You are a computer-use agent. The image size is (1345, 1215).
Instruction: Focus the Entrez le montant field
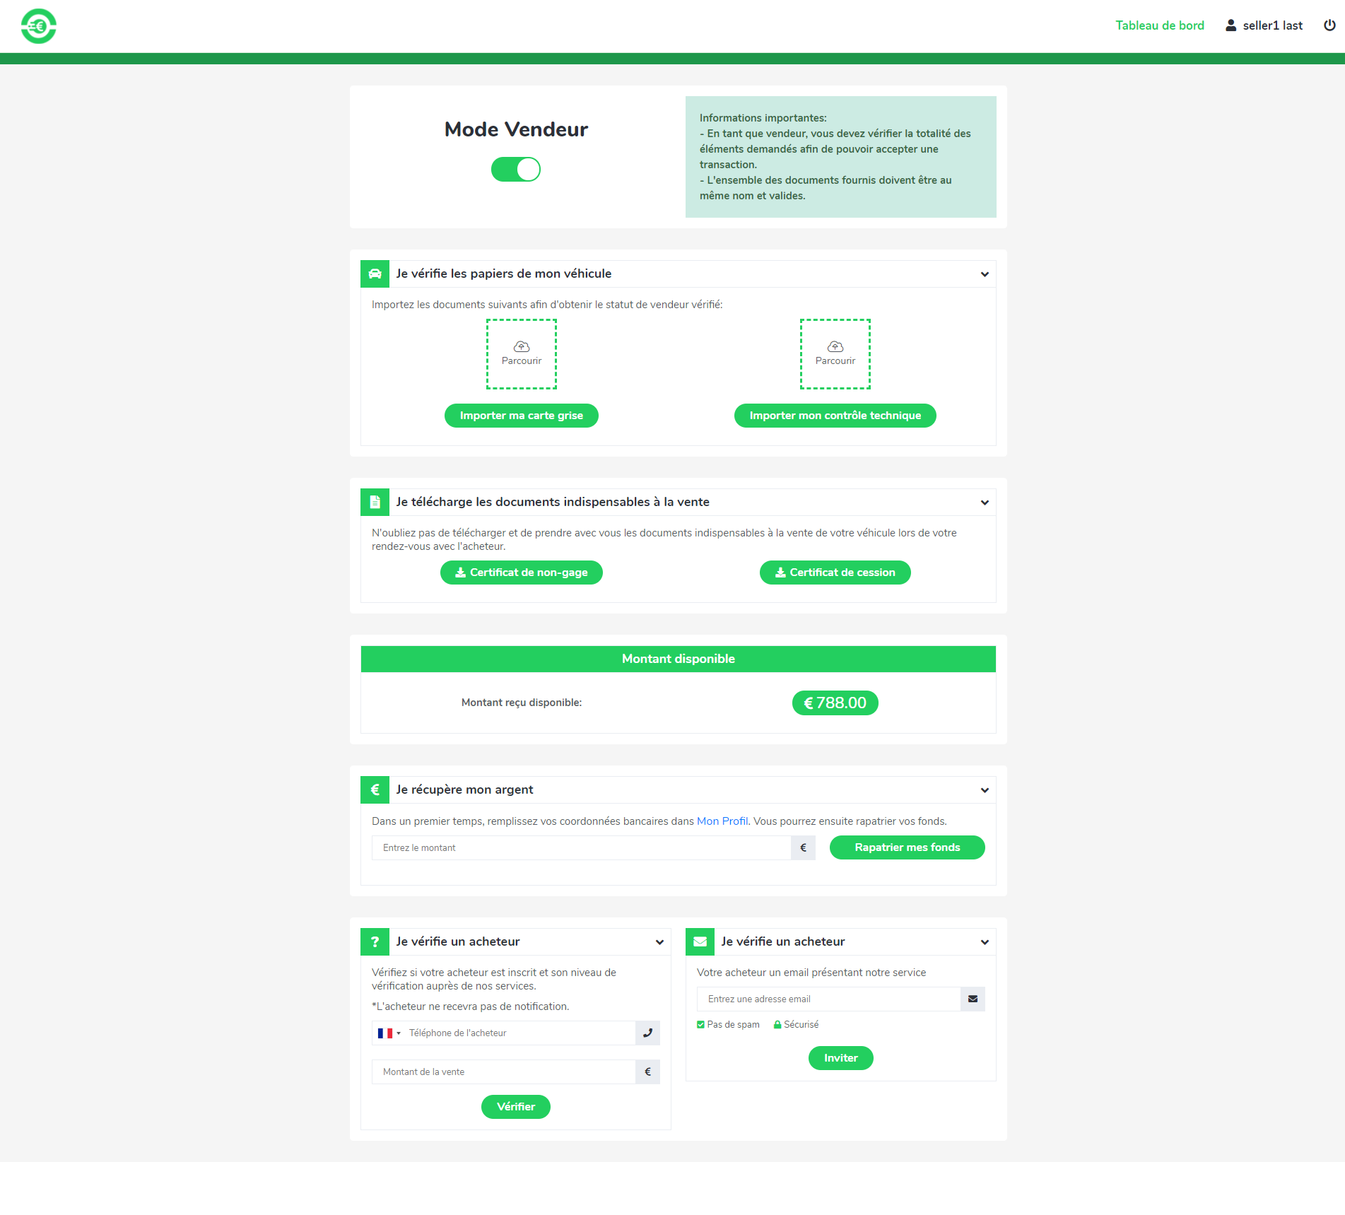(581, 848)
